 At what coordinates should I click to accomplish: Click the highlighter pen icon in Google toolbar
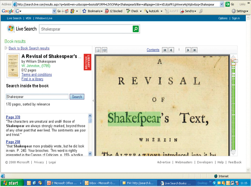[200, 11]
